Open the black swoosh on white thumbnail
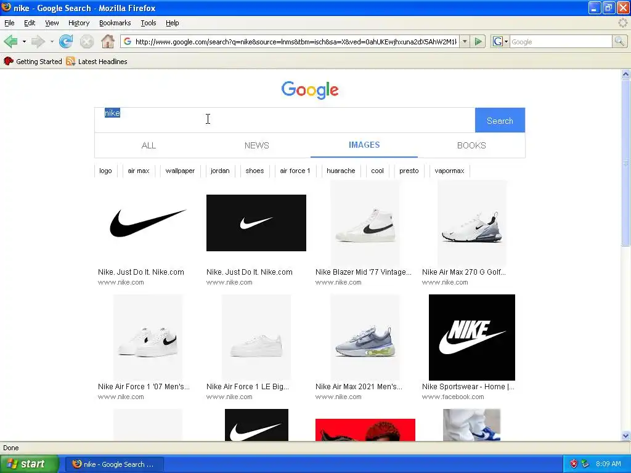The height and width of the screenshot is (473, 631). (x=148, y=223)
